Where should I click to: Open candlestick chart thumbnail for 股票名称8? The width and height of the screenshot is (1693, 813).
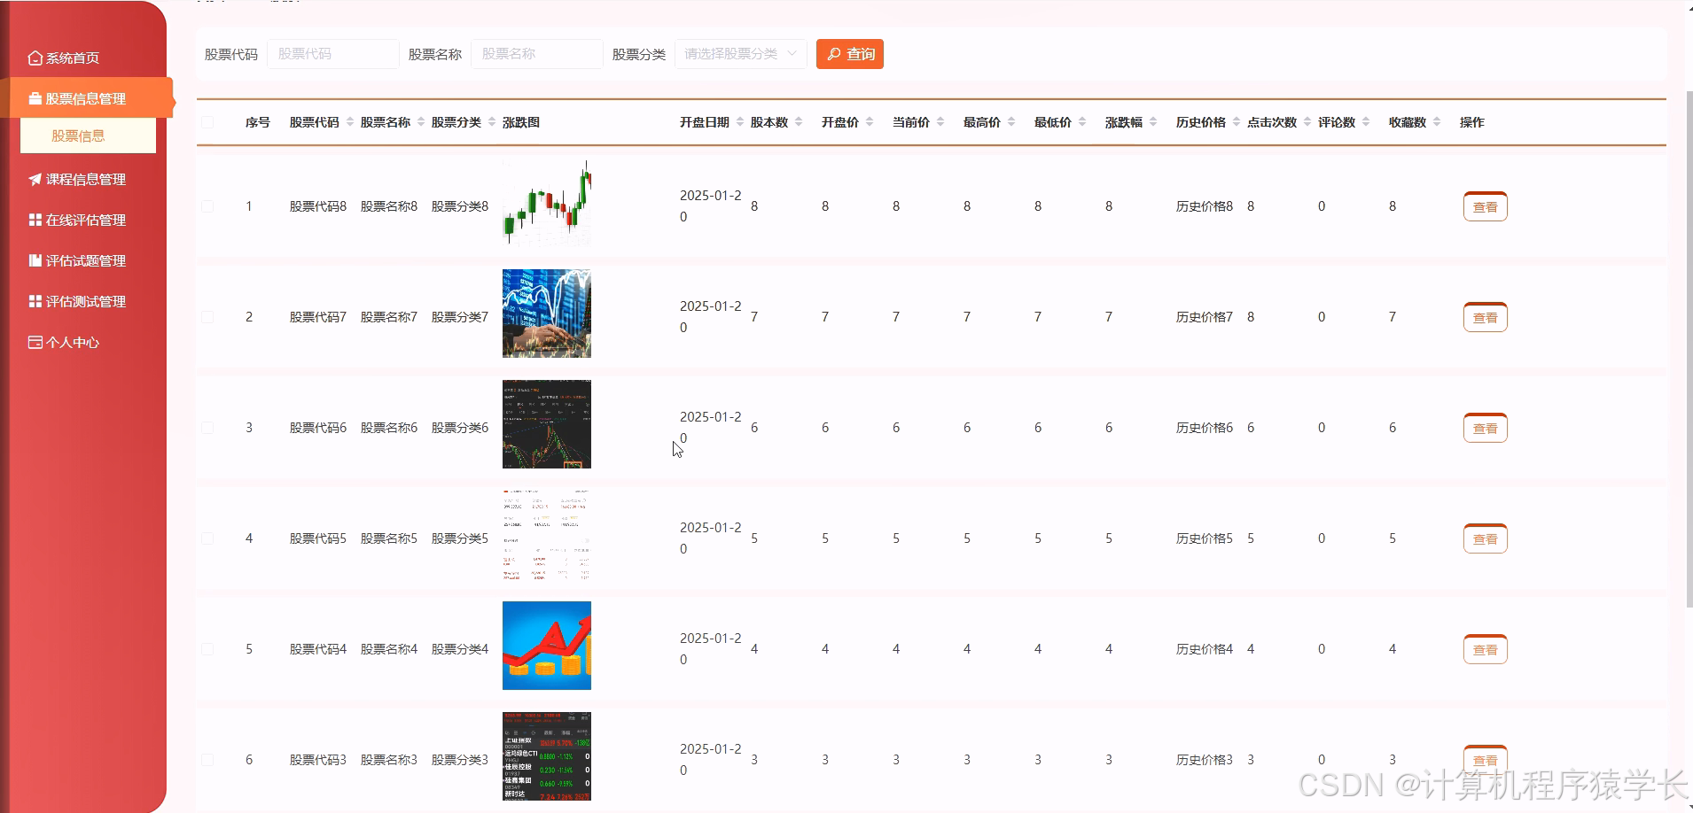click(547, 203)
